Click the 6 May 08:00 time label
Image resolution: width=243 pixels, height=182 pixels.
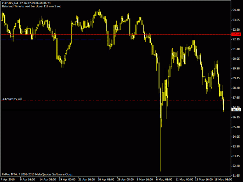[164, 180]
